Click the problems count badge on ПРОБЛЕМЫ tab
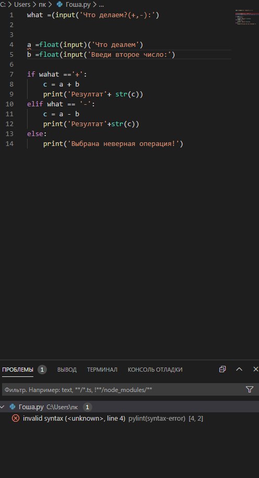The width and height of the screenshot is (259, 478). [x=42, y=370]
